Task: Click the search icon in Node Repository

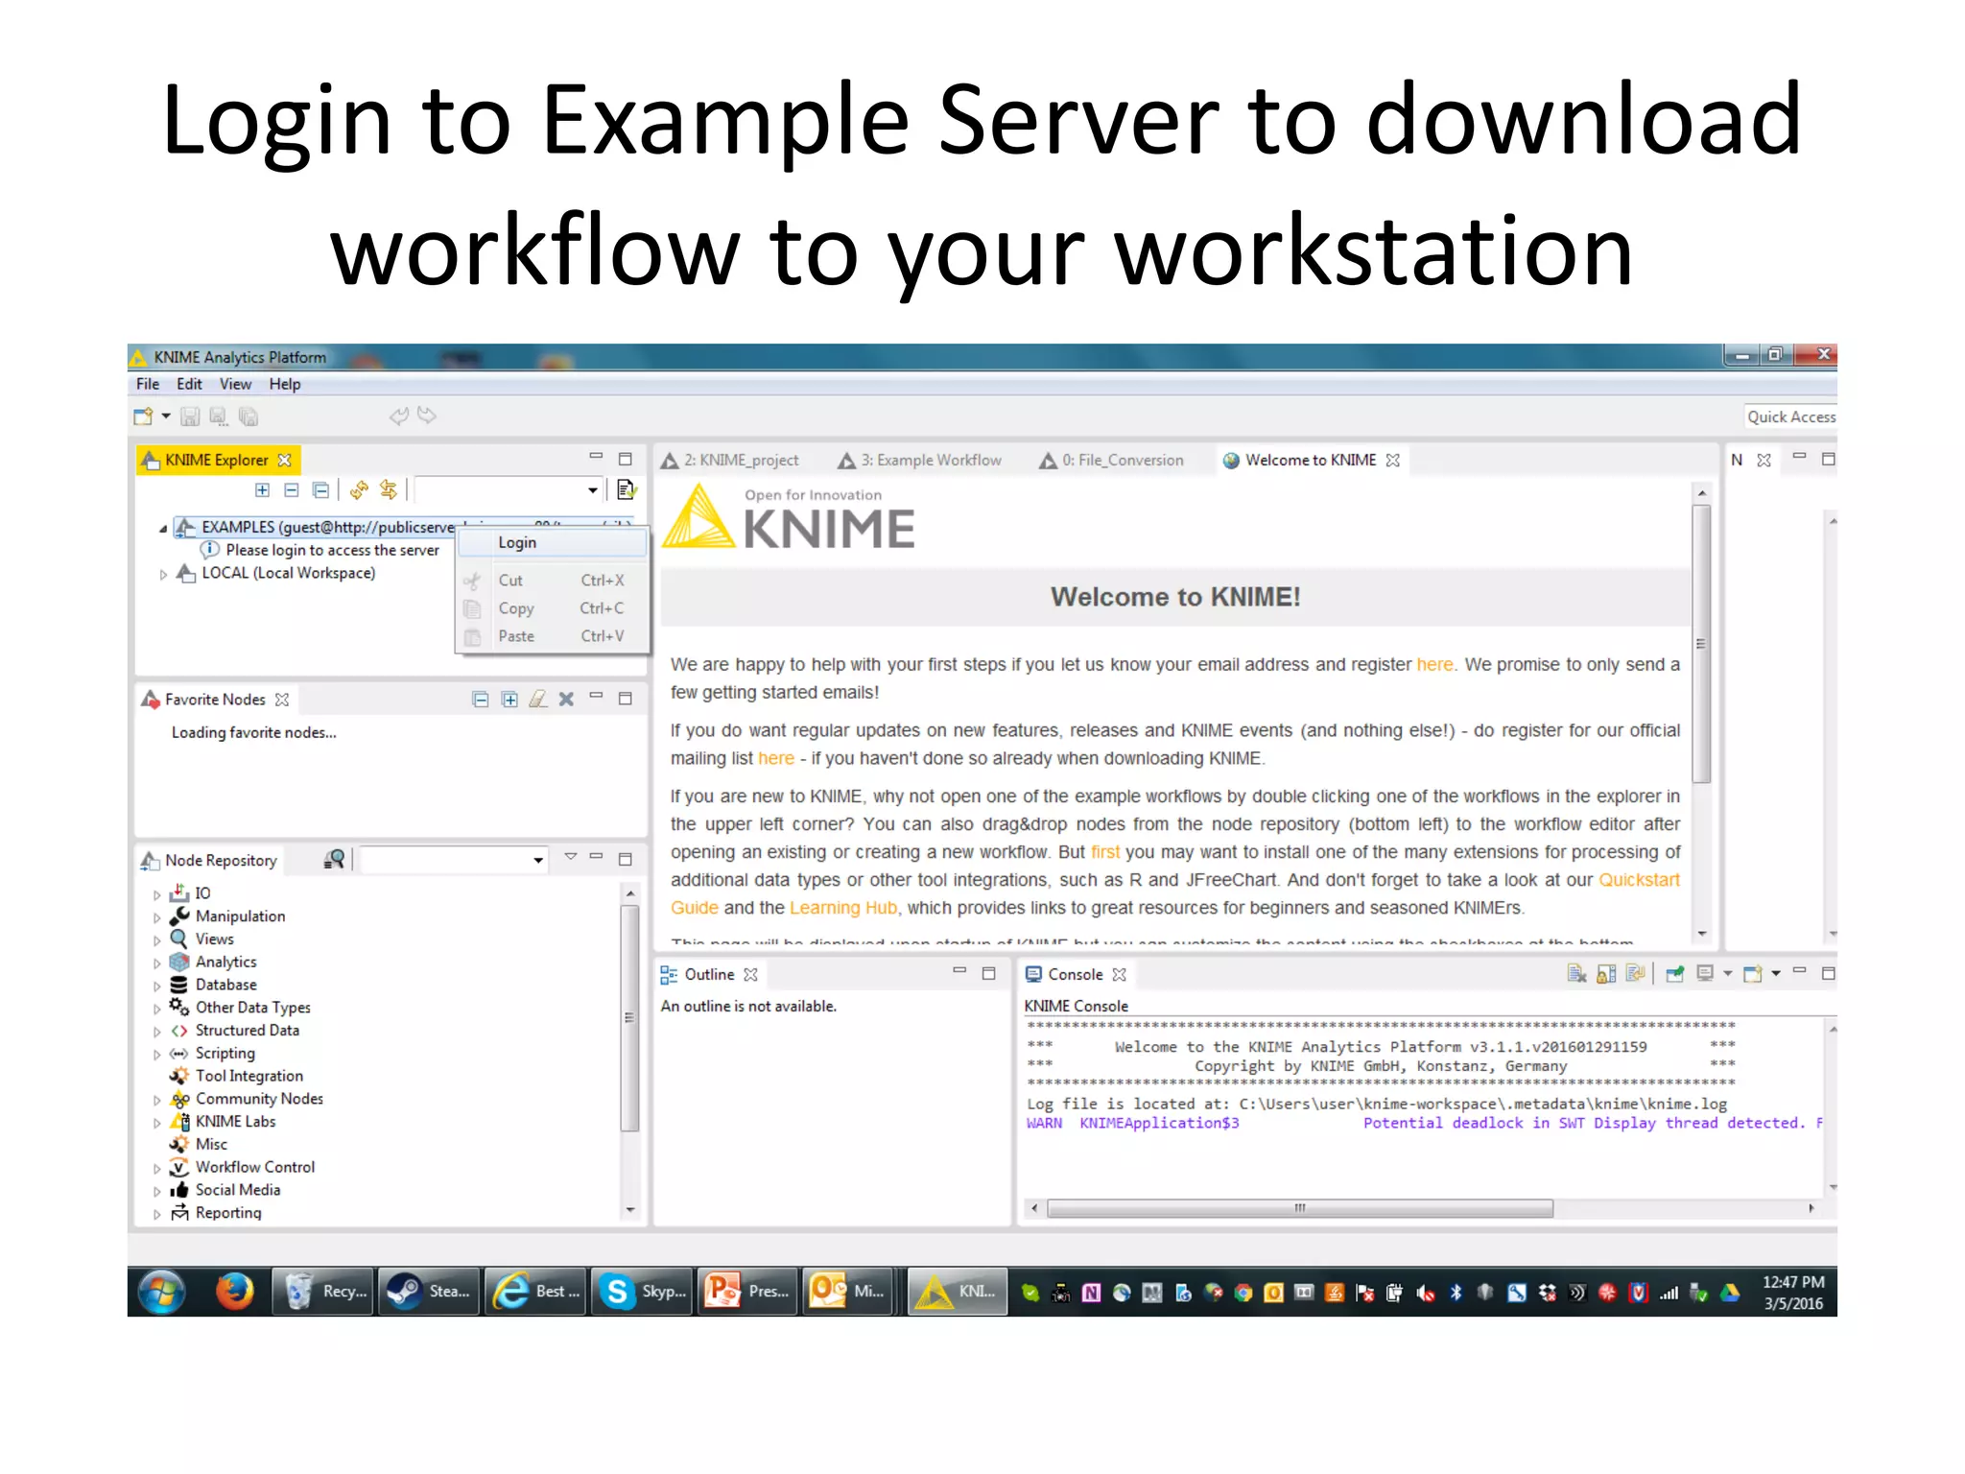Action: pos(334,859)
